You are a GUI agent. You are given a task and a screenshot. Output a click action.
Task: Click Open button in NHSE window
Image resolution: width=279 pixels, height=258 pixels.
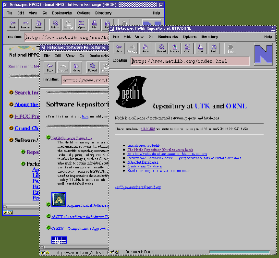[x=81, y=24]
